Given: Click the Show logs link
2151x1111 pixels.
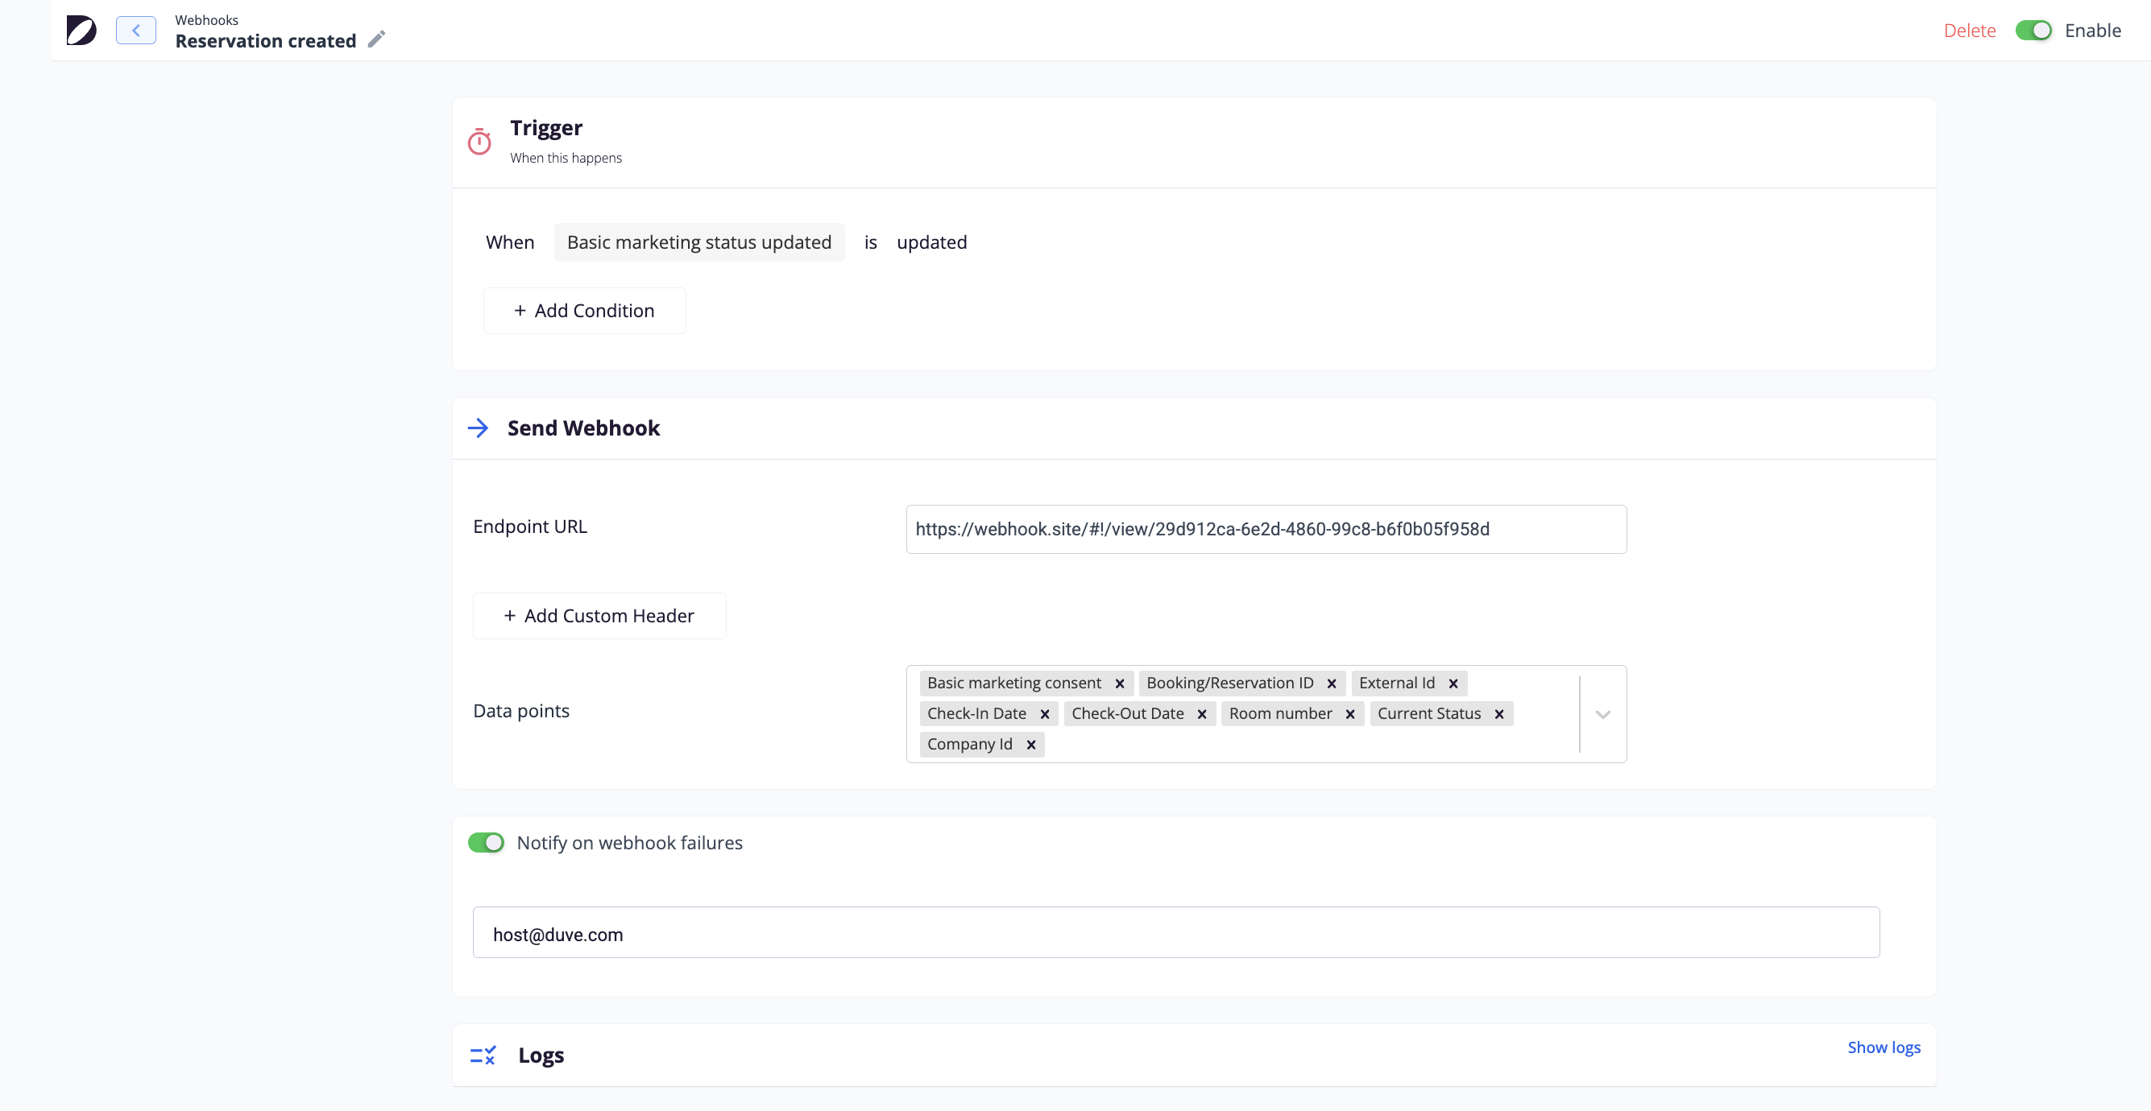Looking at the screenshot, I should pyautogui.click(x=1883, y=1047).
